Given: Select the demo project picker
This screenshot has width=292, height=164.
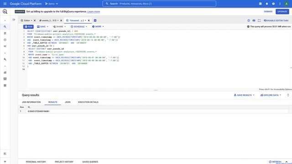Looking at the screenshot, I should tap(52, 4).
